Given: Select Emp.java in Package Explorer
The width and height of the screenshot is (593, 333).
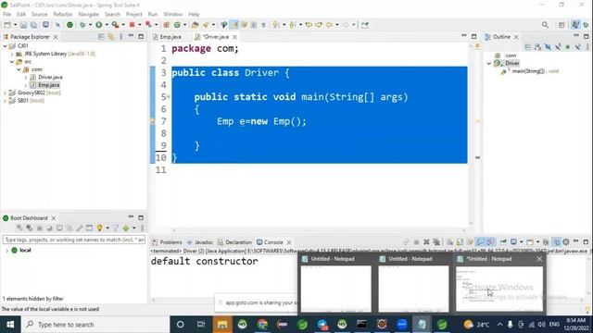Looking at the screenshot, I should click(48, 85).
